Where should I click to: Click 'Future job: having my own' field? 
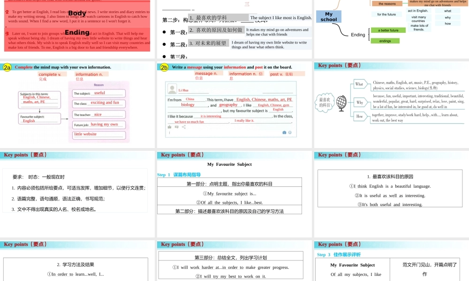99,125
